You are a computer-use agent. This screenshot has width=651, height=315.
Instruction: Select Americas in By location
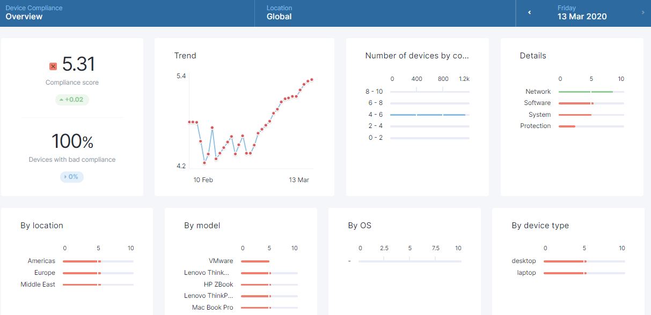click(42, 261)
